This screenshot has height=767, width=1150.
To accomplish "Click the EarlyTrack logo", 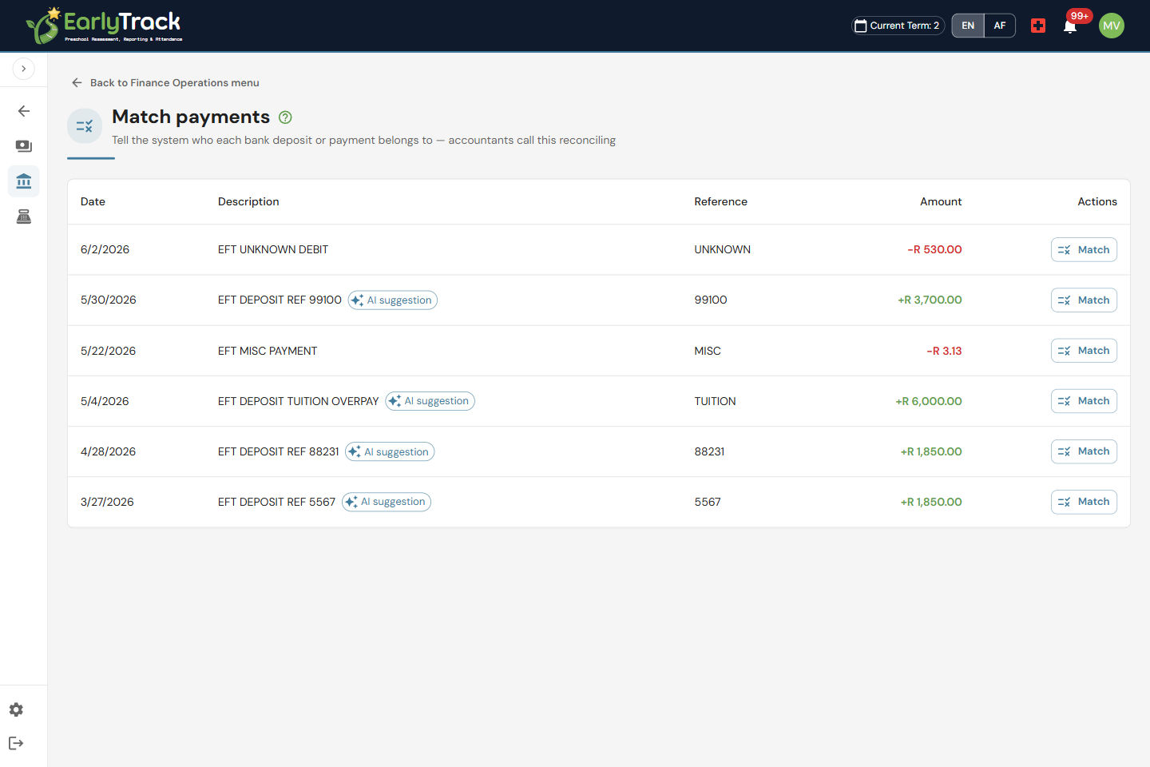I will [104, 26].
